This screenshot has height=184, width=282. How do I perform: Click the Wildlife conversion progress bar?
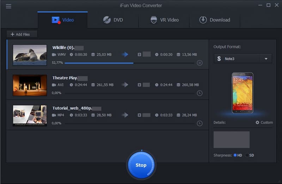[129, 63]
